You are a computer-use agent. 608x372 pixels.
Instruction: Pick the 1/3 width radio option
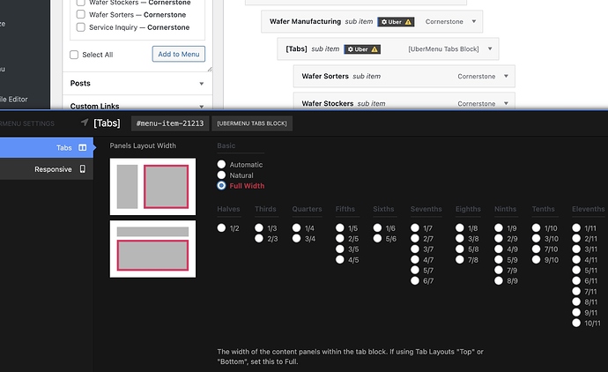click(x=259, y=227)
